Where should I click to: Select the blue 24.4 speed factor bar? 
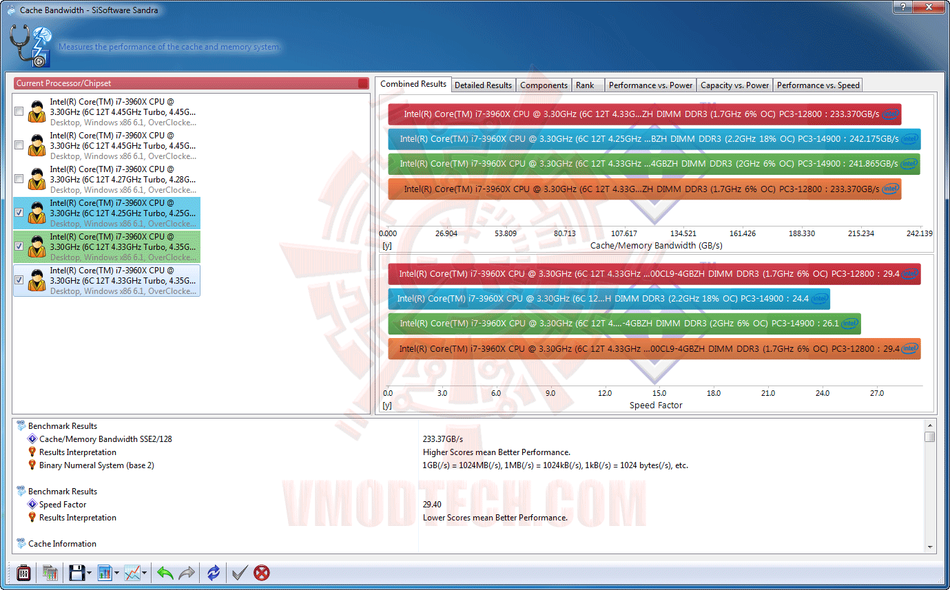pos(609,299)
